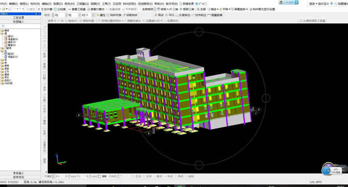Click the bottom rotation handle of orbit ring
The width and height of the screenshot is (348, 187).
(199, 164)
